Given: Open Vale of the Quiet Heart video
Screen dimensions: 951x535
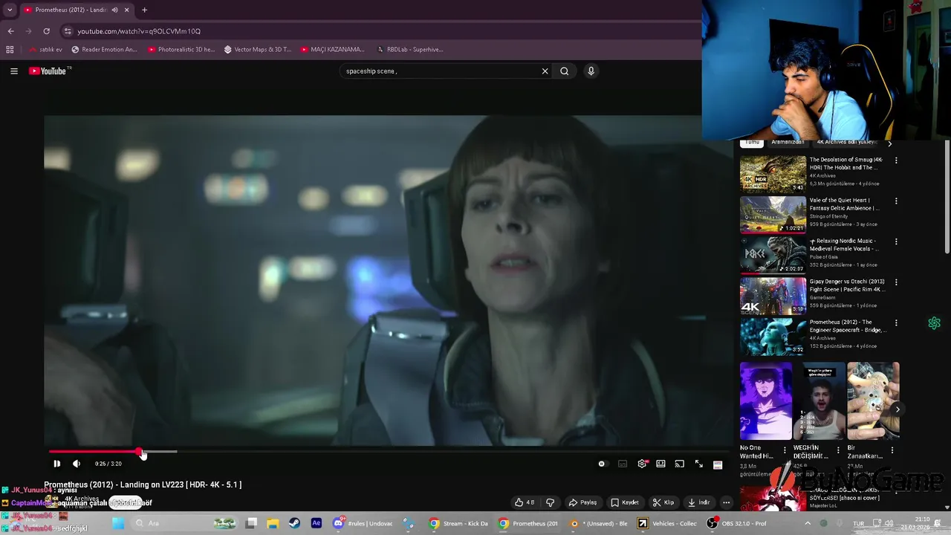Looking at the screenshot, I should click(773, 215).
